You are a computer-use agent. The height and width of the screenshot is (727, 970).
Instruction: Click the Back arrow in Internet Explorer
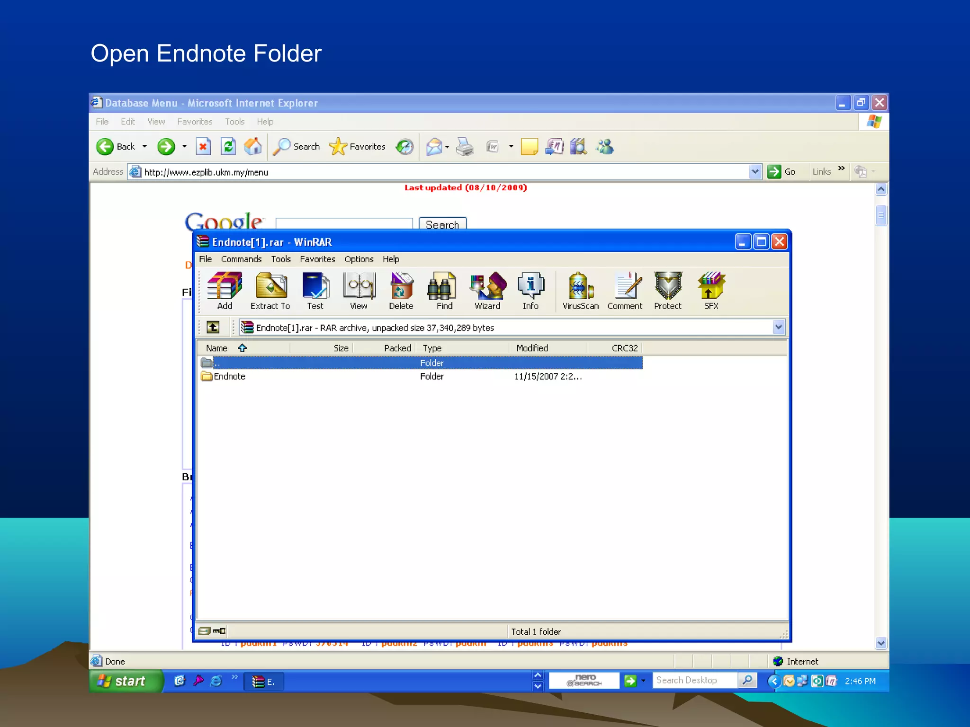pyautogui.click(x=116, y=147)
